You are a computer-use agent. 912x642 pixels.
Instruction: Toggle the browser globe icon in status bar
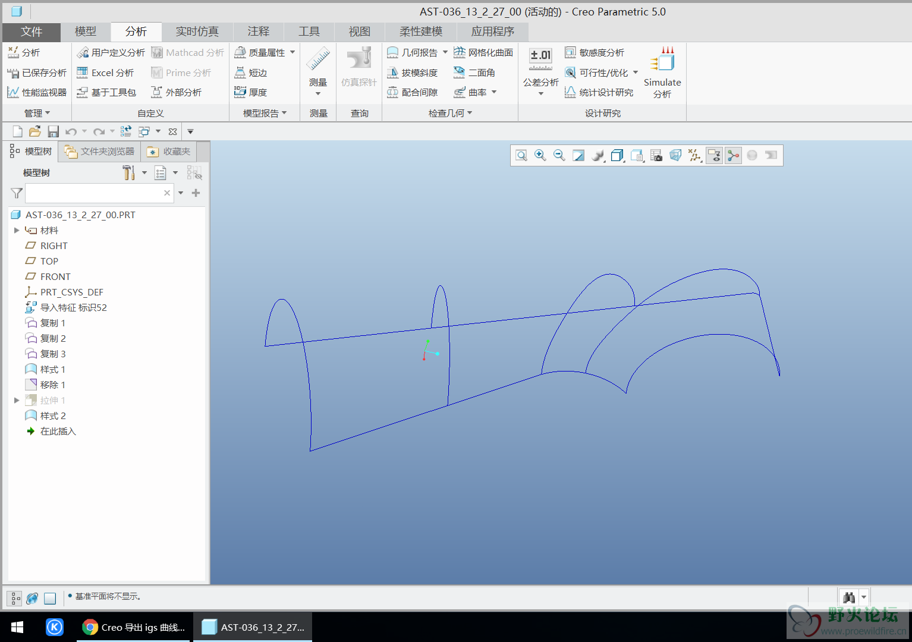point(33,598)
